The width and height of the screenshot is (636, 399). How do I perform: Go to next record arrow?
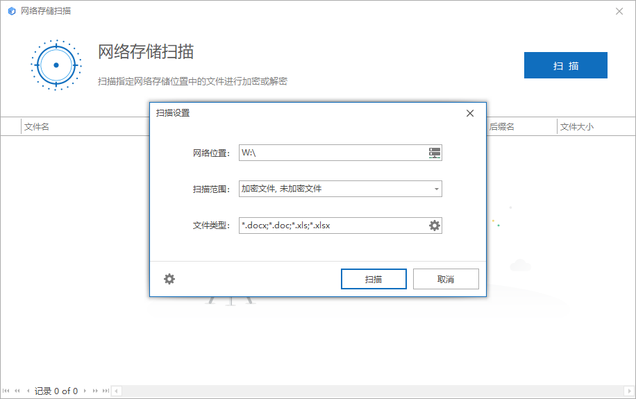(x=85, y=391)
